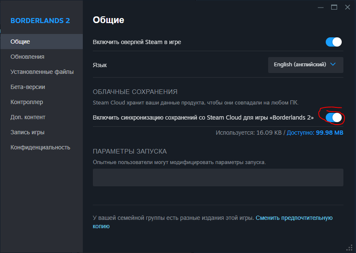This screenshot has width=356, height=253.
Task: Click the BORDERLANDS 2 title
Action: 40,21
